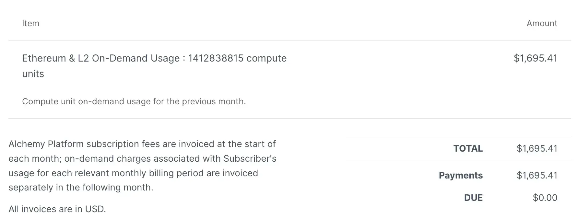Click the line item amount in the Amount column
577x219 pixels.
536,58
